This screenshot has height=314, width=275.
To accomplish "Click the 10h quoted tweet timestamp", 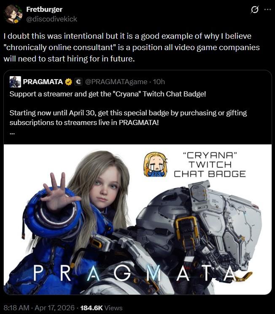I will tap(159, 82).
